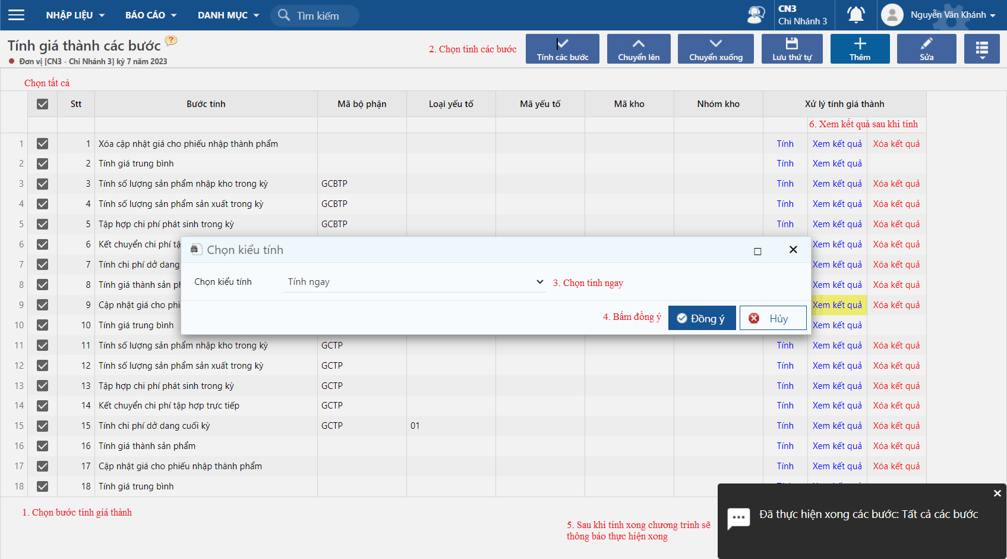This screenshot has height=559, width=1007.
Task: Expand the Chọn kiểu tính dropdown
Action: coord(415,282)
